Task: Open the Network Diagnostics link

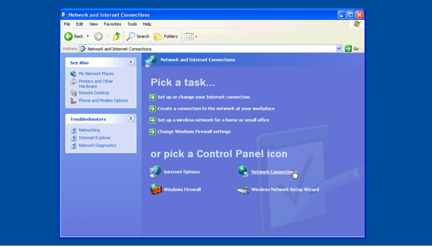Action: coord(98,145)
